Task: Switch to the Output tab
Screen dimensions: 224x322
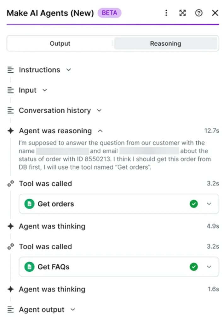Action: tap(60, 43)
